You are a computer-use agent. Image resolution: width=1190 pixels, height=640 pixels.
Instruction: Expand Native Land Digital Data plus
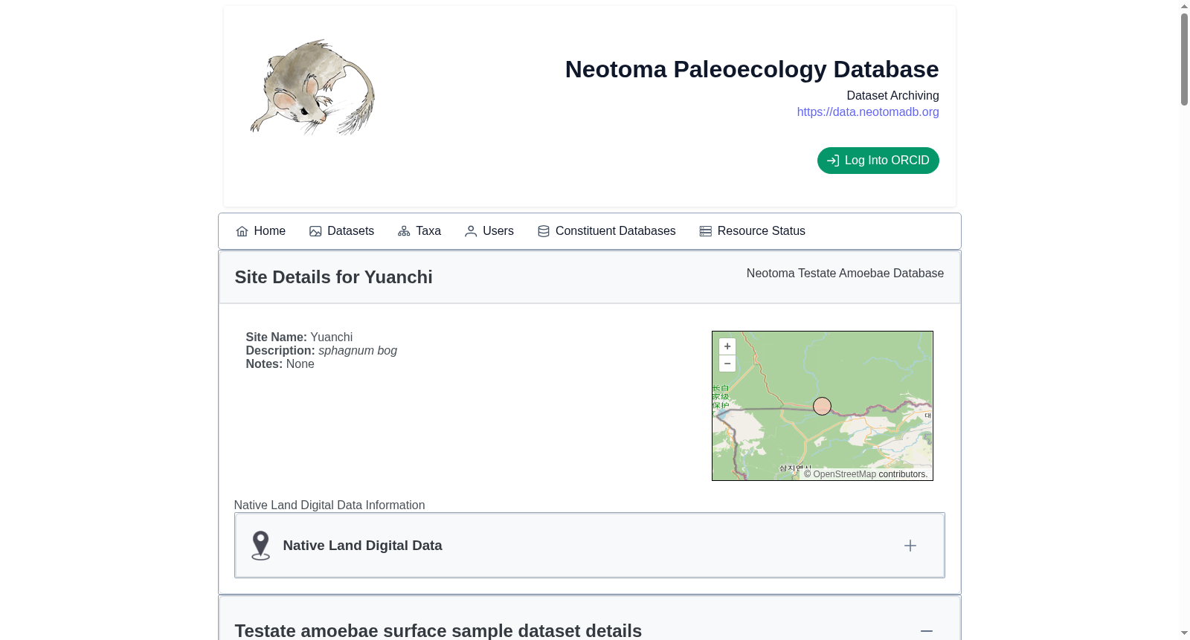coord(910,546)
